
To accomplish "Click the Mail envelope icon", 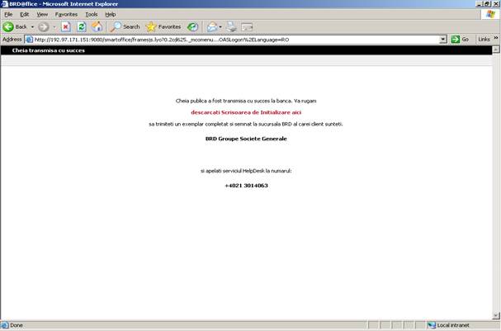I will click(x=212, y=26).
